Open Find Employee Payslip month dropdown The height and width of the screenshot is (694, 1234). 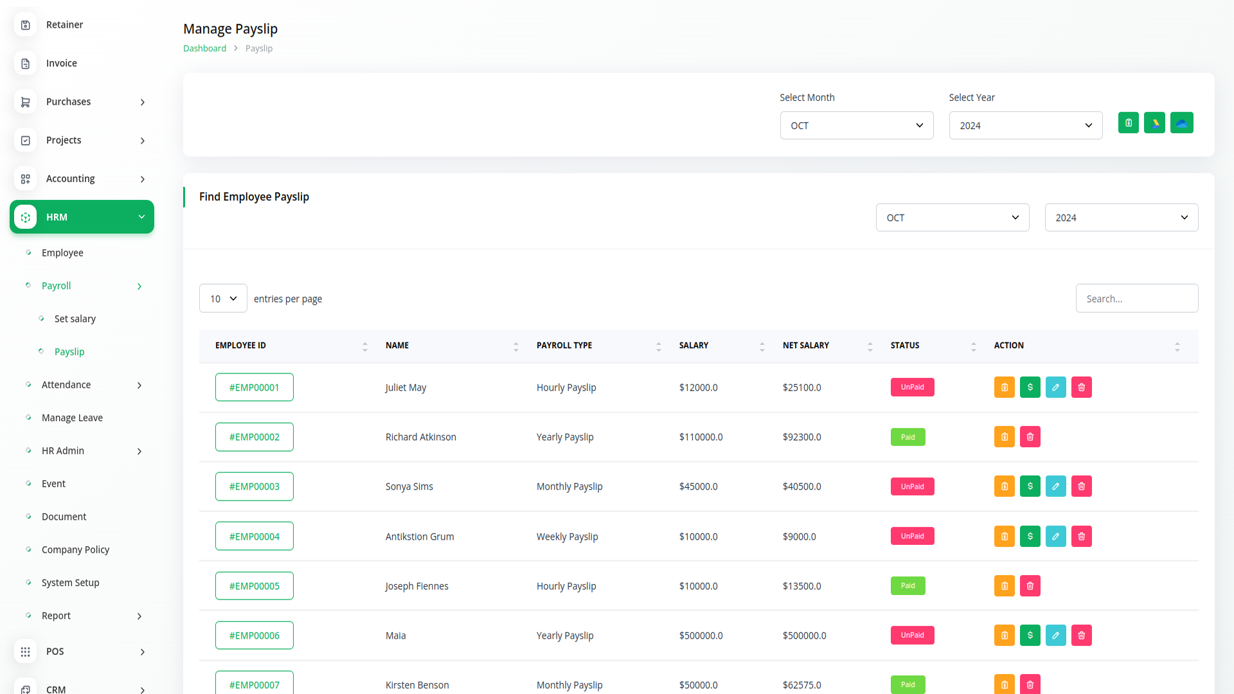click(952, 218)
